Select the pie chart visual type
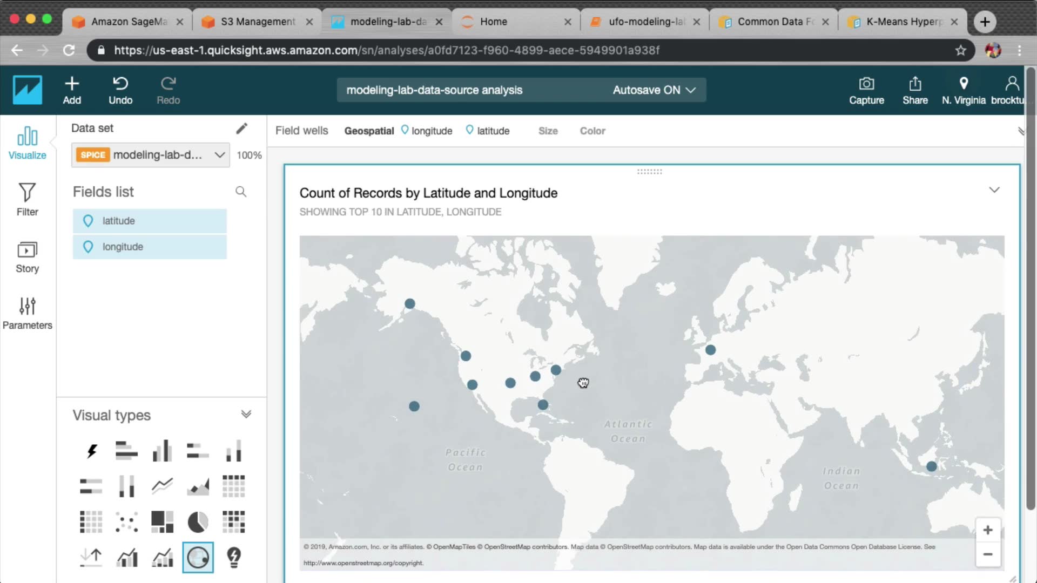 click(x=198, y=522)
